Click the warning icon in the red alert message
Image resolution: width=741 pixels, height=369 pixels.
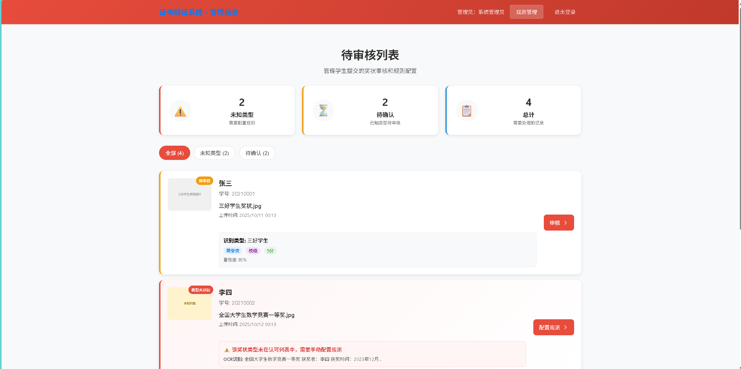(x=227, y=350)
